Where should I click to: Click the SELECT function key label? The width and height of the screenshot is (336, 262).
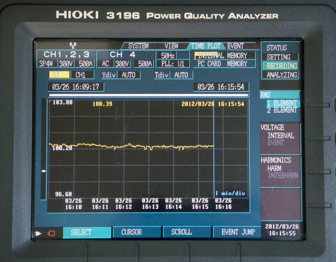[x=87, y=232]
